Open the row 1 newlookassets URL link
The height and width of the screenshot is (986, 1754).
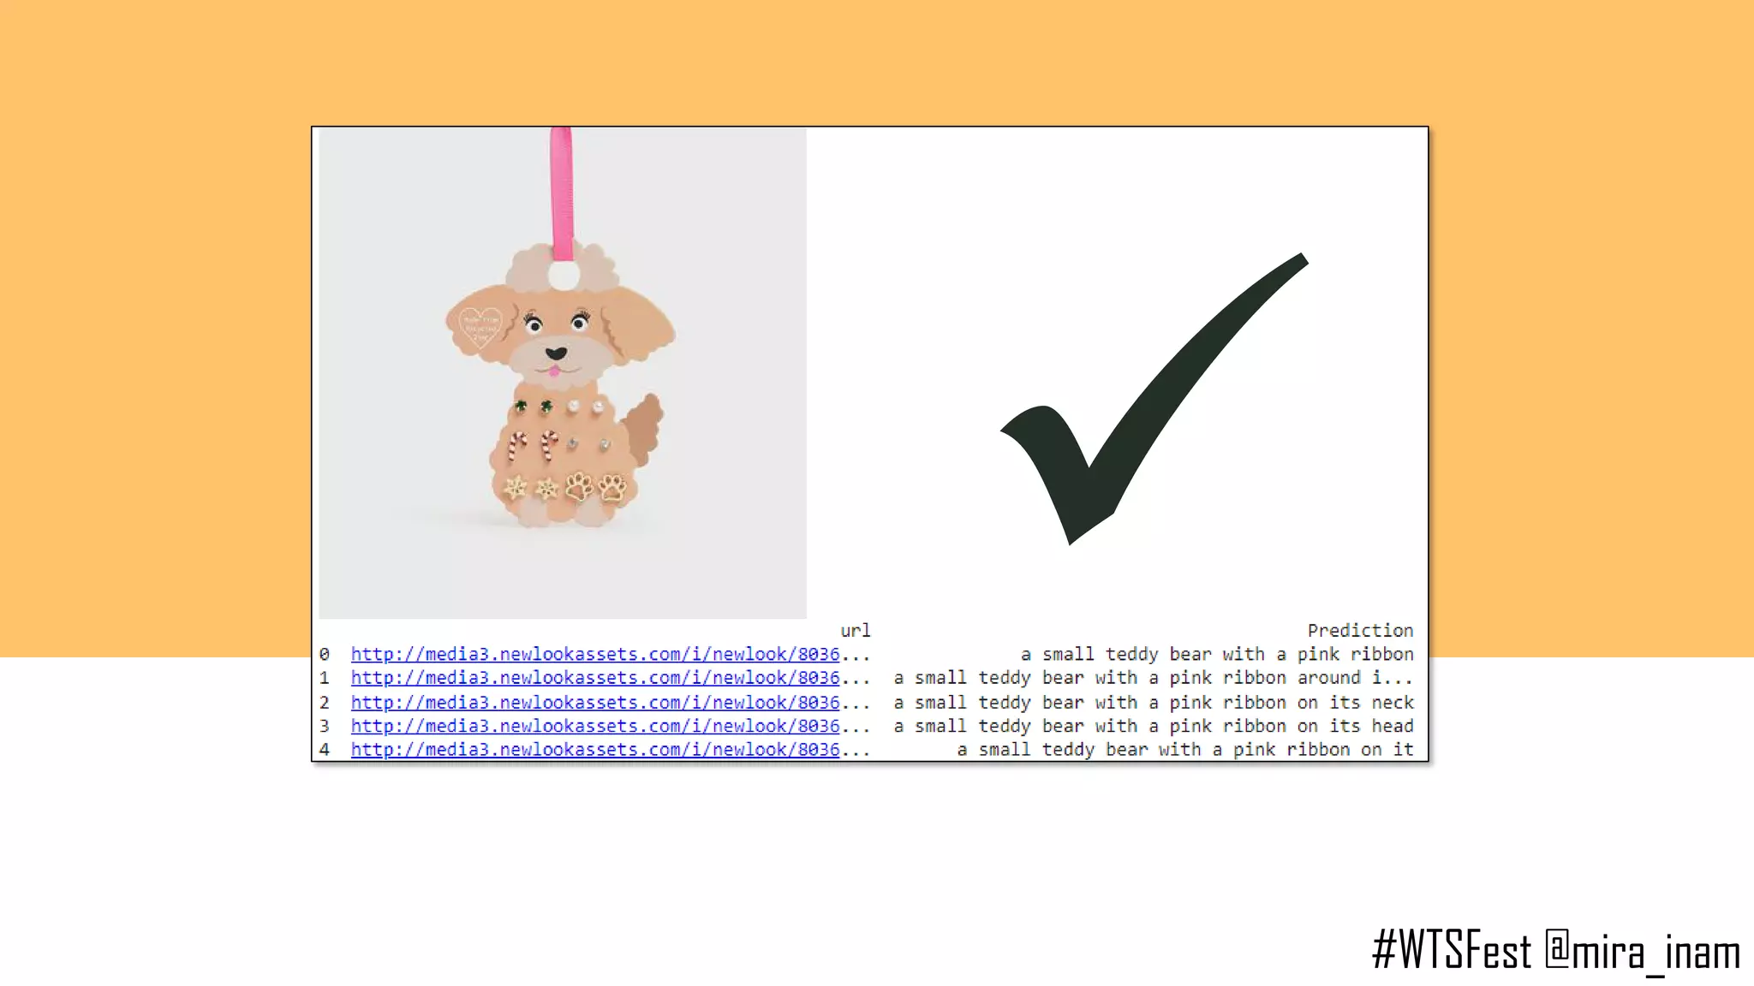pos(594,678)
